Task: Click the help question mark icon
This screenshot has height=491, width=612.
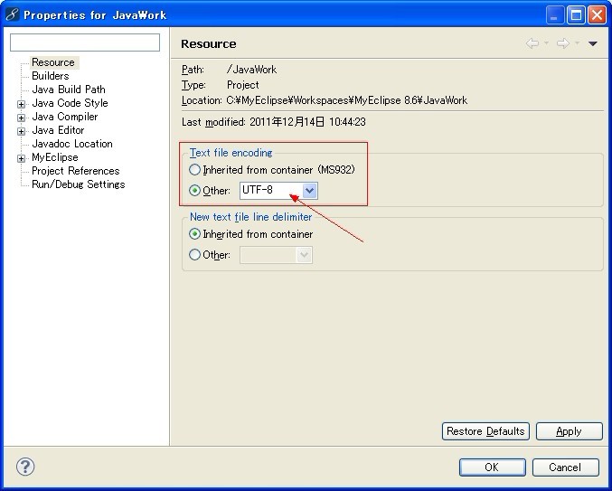Action: click(25, 467)
